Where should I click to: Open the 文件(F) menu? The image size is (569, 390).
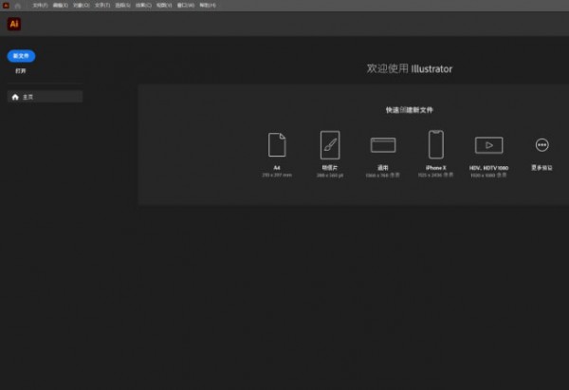[40, 6]
